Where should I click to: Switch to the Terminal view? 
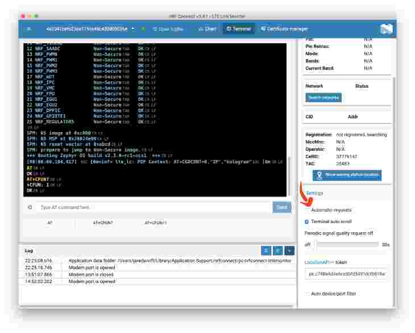coord(238,29)
